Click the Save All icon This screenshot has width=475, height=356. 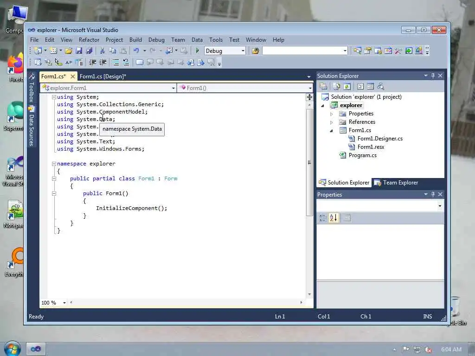point(89,51)
